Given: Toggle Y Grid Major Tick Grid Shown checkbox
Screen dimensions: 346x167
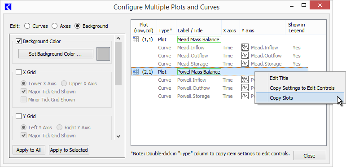Looking at the screenshot, I should pyautogui.click(x=23, y=136).
